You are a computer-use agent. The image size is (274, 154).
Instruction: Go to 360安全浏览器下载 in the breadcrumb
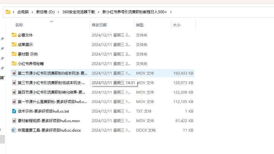point(79,12)
